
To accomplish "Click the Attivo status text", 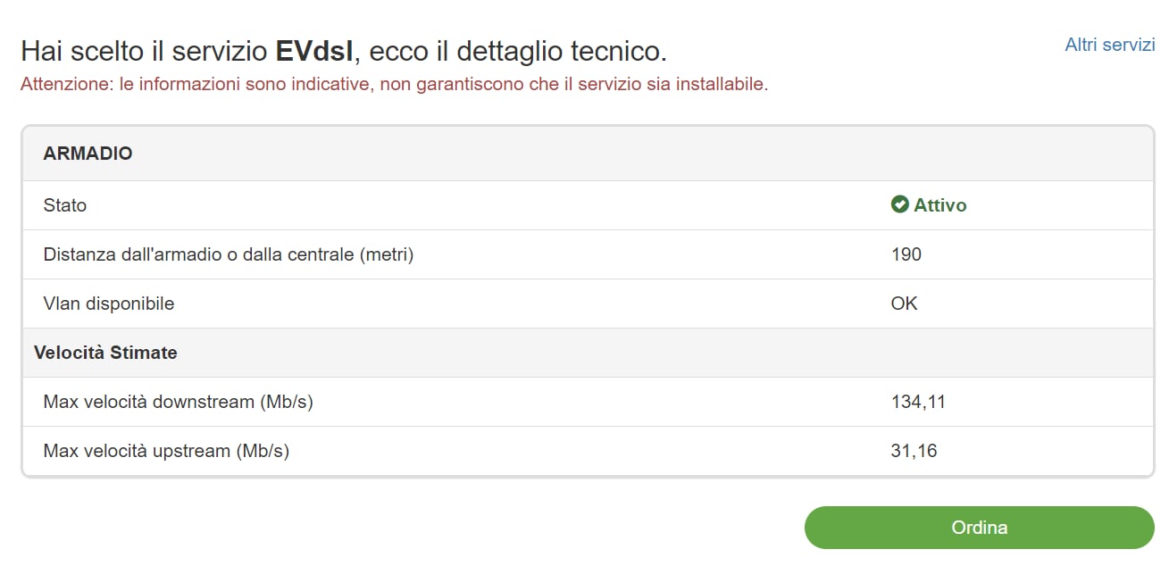I will 940,205.
